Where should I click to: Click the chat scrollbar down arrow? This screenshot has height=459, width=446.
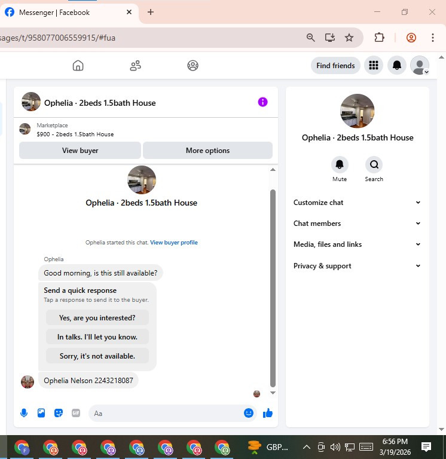point(273,393)
